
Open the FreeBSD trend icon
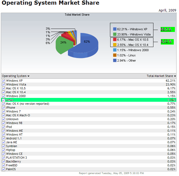(4, 166)
